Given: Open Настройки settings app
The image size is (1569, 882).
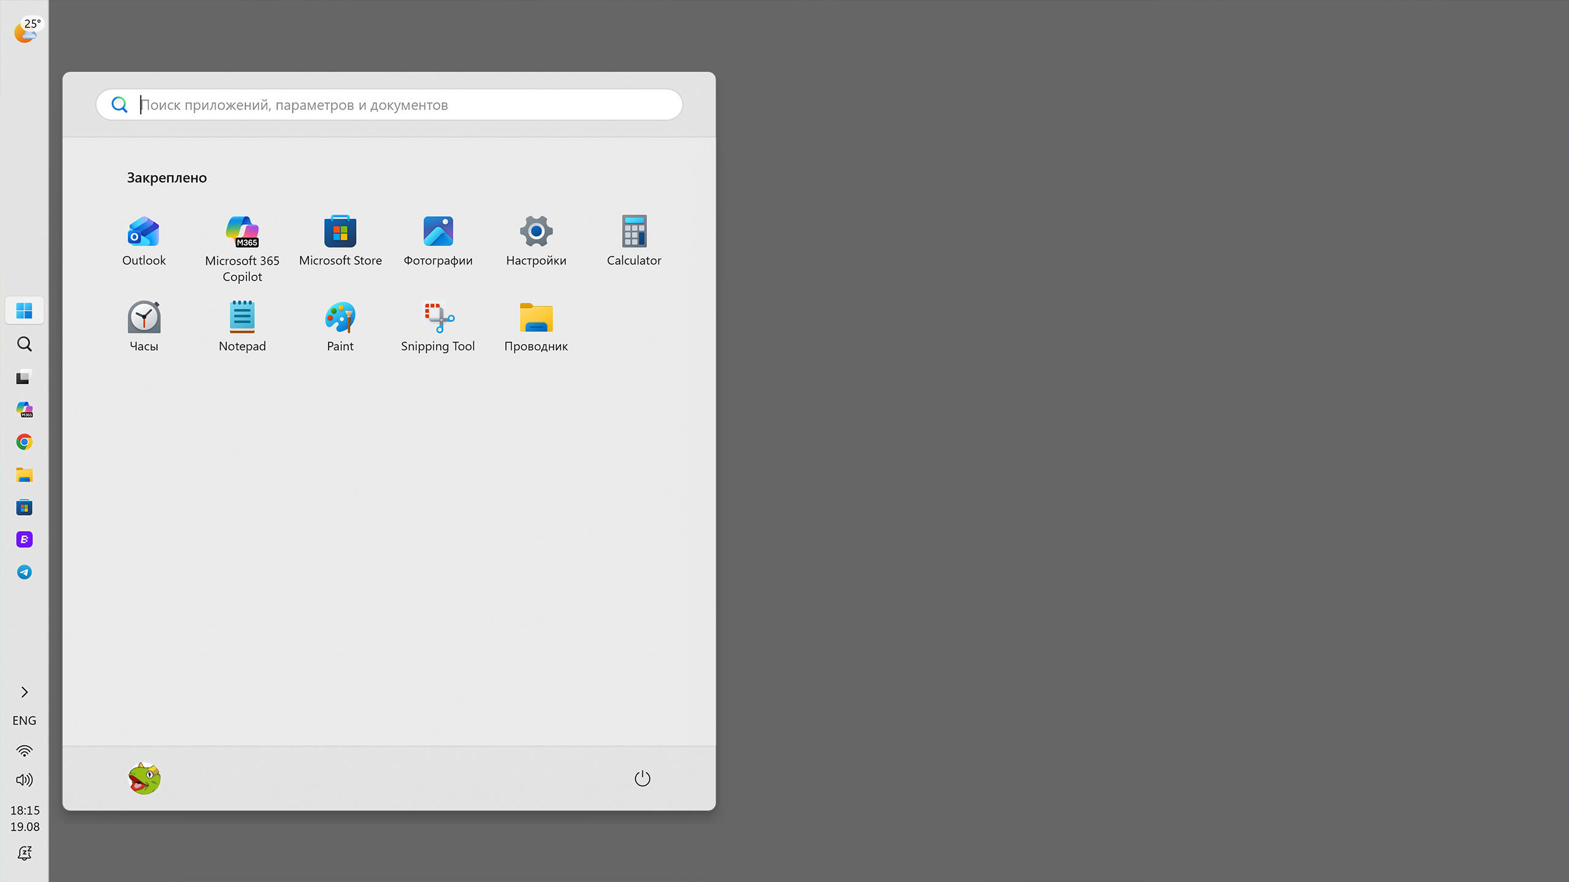Looking at the screenshot, I should coord(536,241).
